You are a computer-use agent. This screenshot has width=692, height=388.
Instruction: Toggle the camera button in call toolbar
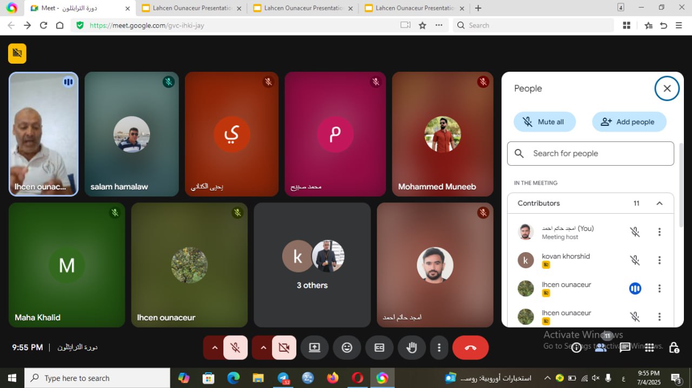[284, 348]
